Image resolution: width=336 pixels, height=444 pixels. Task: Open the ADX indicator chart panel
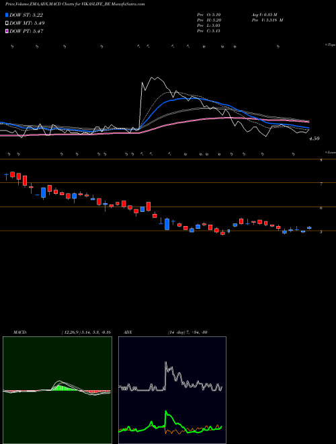[172, 390]
